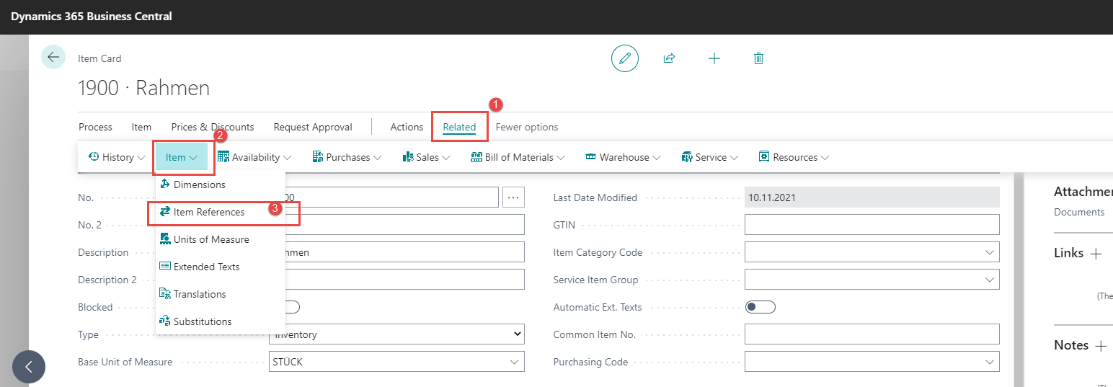The width and height of the screenshot is (1113, 387).
Task: Click the Common Item No. field
Action: point(872,334)
